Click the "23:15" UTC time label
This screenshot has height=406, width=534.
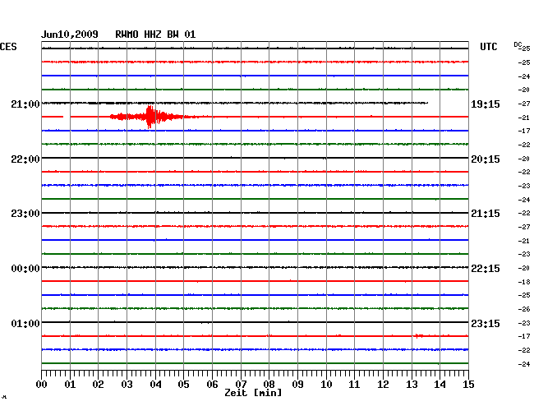(x=486, y=323)
